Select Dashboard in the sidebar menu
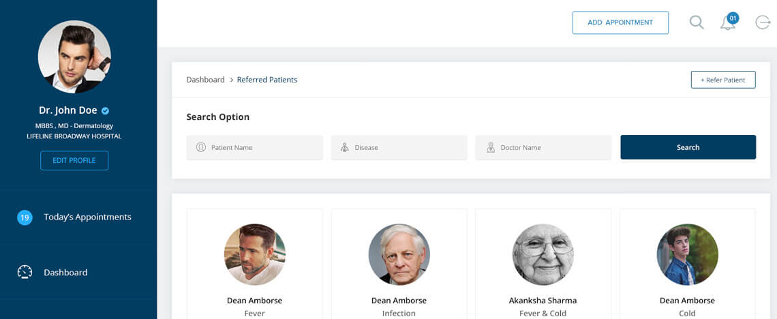Screen dimensions: 777x319 coord(65,273)
